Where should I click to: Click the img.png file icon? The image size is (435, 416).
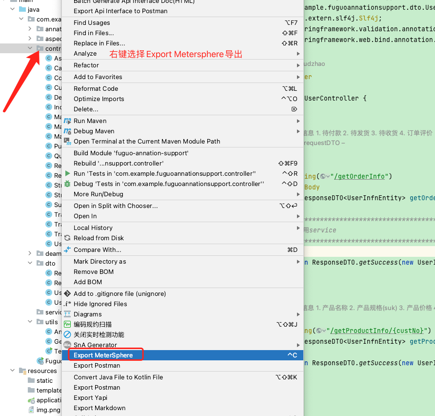click(31, 410)
